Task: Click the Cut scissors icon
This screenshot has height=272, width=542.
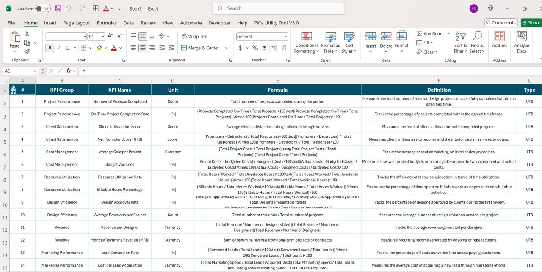Action: coord(27,34)
